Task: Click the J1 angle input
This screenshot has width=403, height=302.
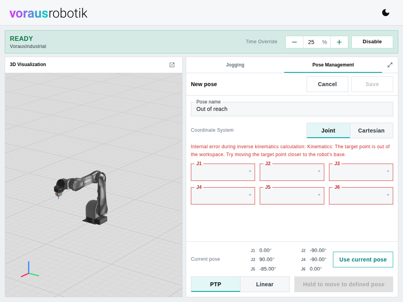Action: (223, 172)
